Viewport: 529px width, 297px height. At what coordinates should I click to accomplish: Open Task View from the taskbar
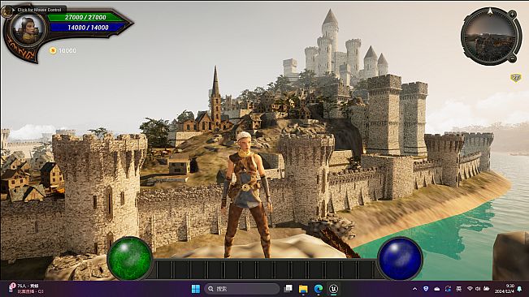tap(288, 289)
